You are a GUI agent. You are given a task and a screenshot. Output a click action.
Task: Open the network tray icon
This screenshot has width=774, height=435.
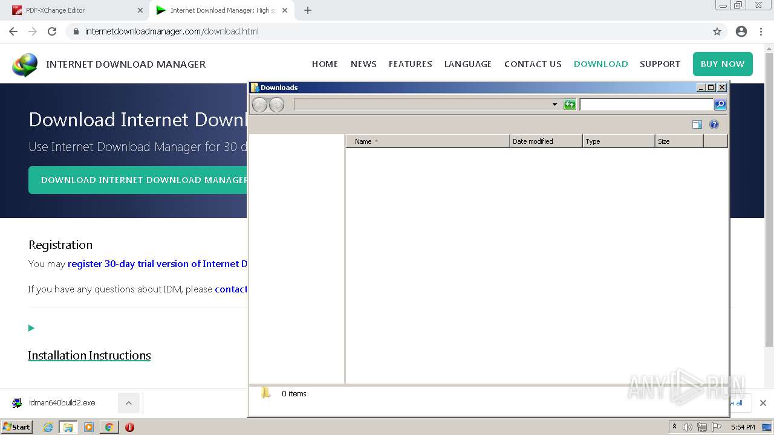pyautogui.click(x=702, y=427)
